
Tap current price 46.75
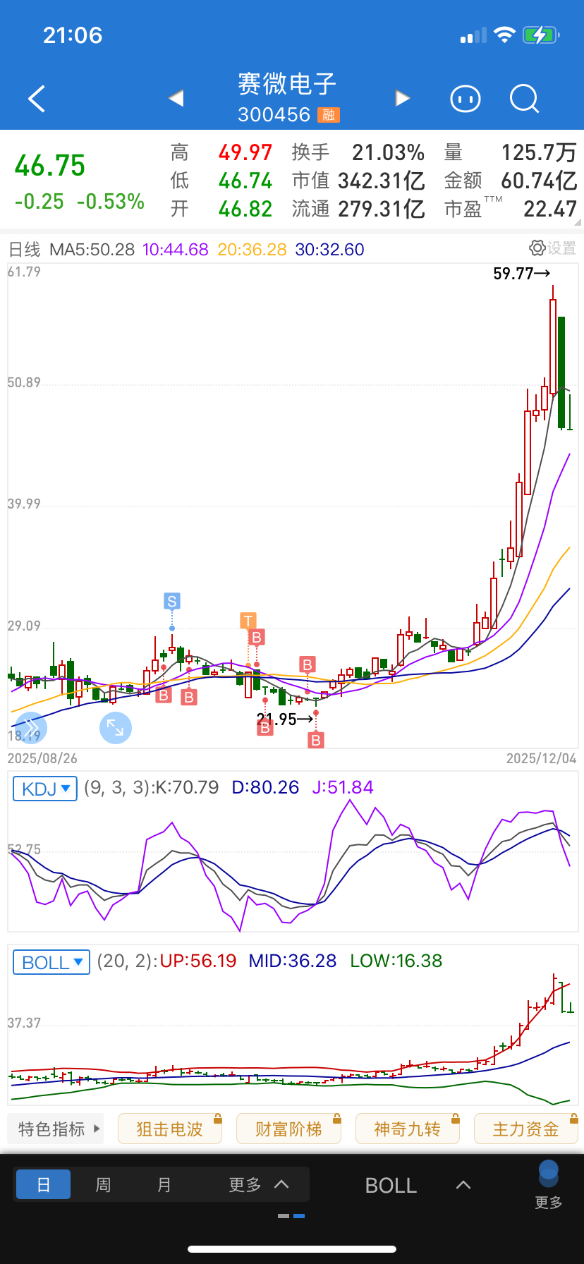point(50,166)
